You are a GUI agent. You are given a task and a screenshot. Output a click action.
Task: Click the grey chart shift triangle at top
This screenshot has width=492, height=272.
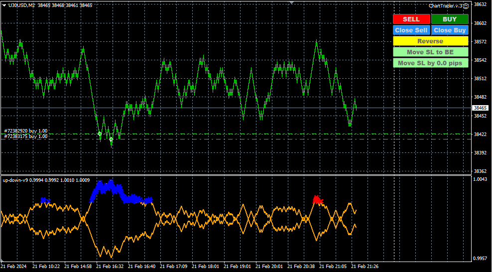(291, 3)
